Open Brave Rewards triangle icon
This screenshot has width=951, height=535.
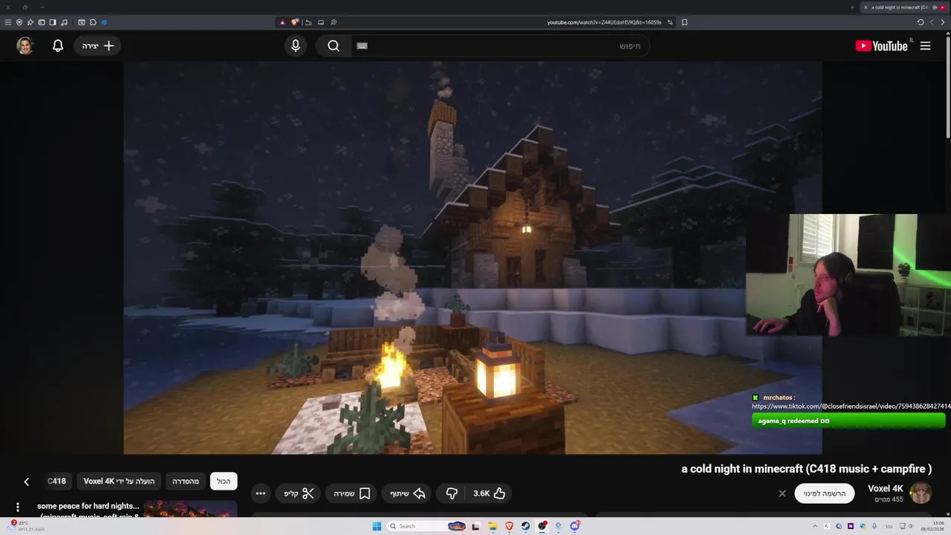[282, 22]
